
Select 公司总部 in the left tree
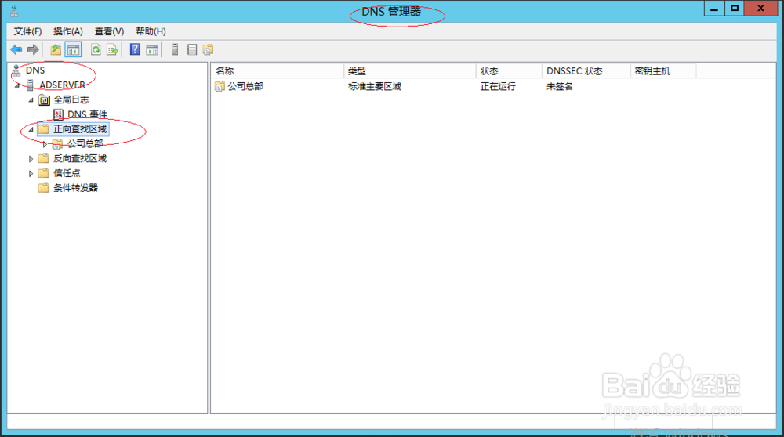(x=85, y=144)
